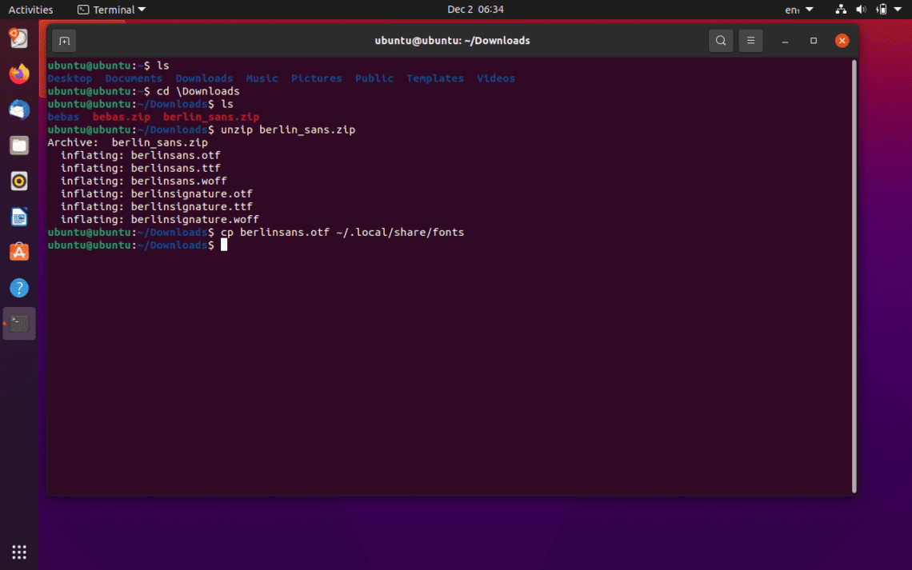Open the keyboard layout dropdown

[798, 9]
